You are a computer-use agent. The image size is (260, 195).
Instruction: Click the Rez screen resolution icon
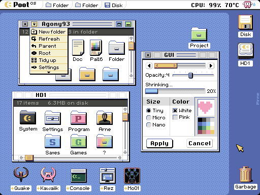(x=108, y=176)
